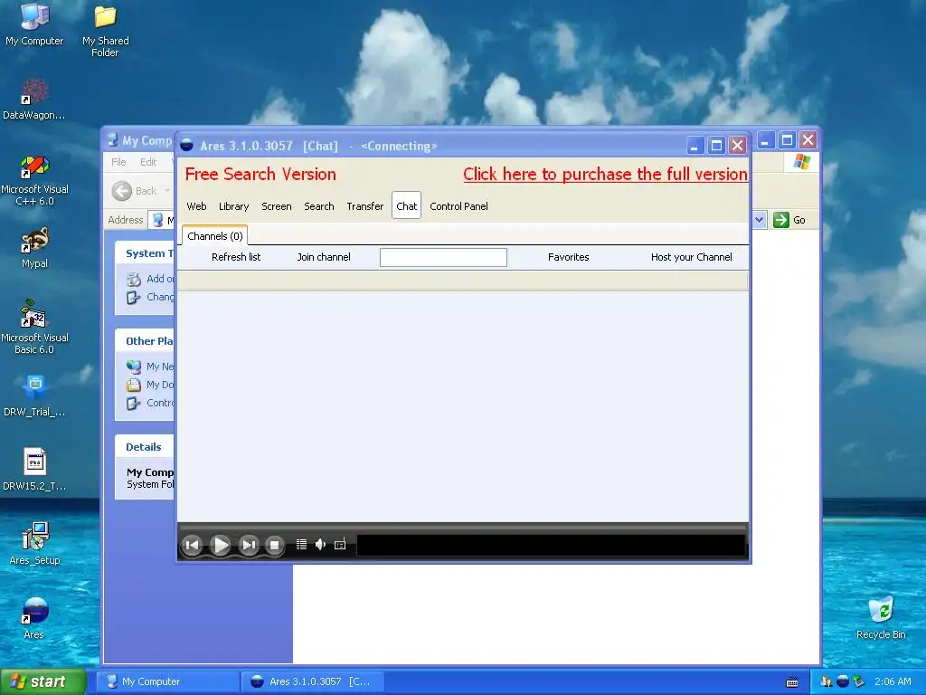Viewport: 926px width, 695px height.
Task: Open the playlist icon in player bar
Action: [x=301, y=544]
